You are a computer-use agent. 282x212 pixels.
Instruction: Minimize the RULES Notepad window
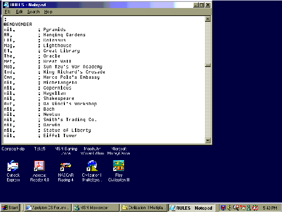pos(196,5)
